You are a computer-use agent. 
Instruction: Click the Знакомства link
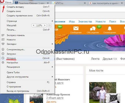(85, 21)
